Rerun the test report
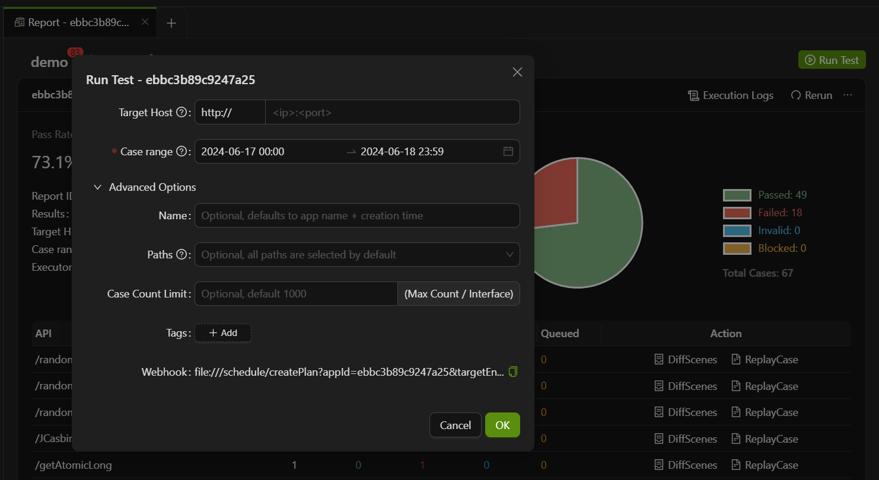 click(x=811, y=95)
